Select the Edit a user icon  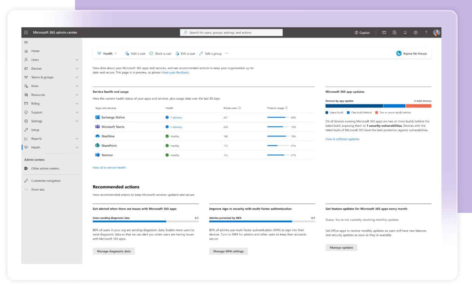point(177,53)
